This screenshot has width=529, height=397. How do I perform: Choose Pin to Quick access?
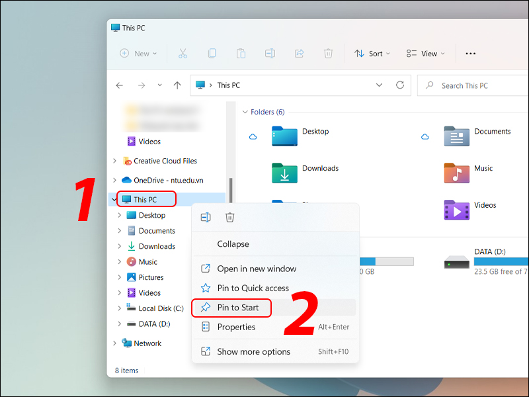coord(253,288)
